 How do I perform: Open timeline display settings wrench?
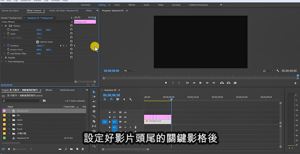tap(131, 99)
